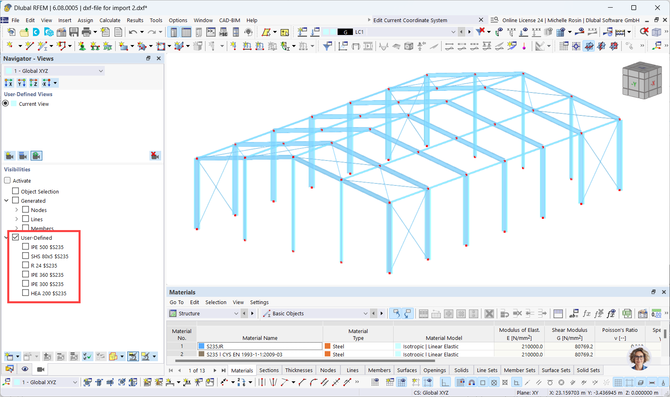Click the view cube navigator

[x=642, y=80]
